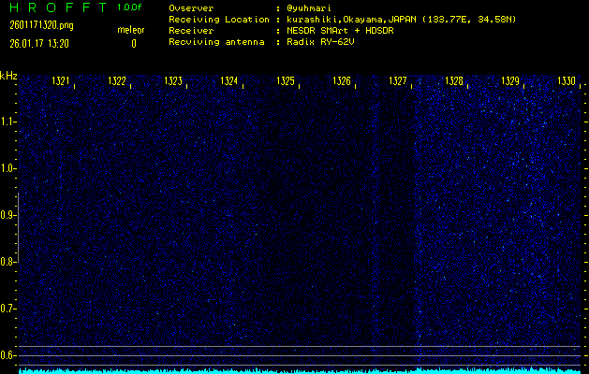The image size is (589, 374).
Task: Click the timestamp 26.01.17 13:20
Action: [x=39, y=44]
